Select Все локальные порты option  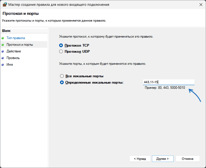[x=62, y=76]
